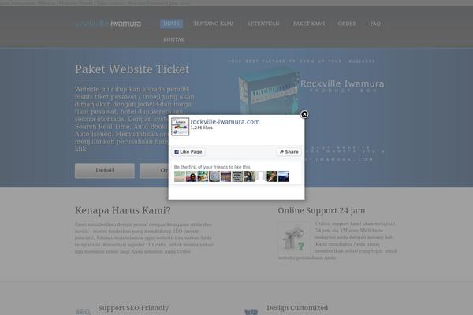Click the Facebook page profile thumbnail
Viewport: 473px width, 315px height.
click(x=180, y=127)
